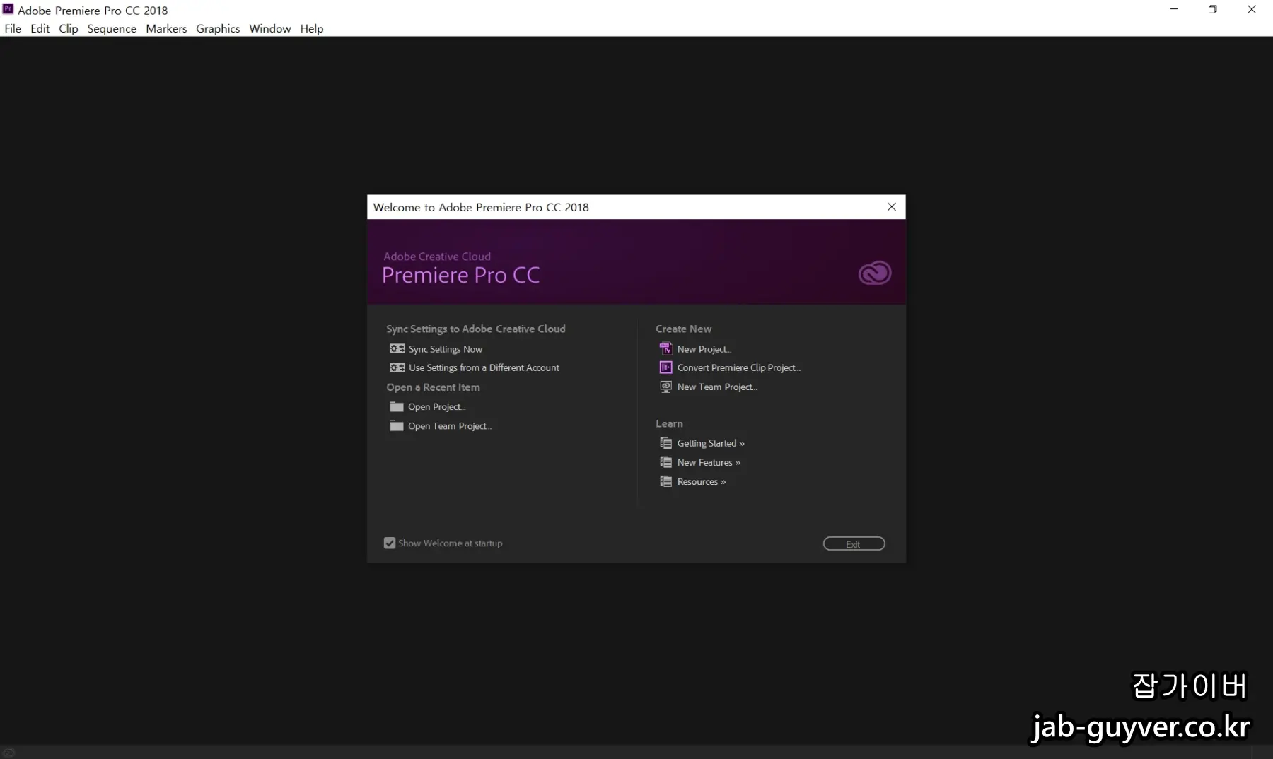Uncheck Show Welcome at startup
Viewport: 1273px width, 759px height.
click(x=390, y=543)
